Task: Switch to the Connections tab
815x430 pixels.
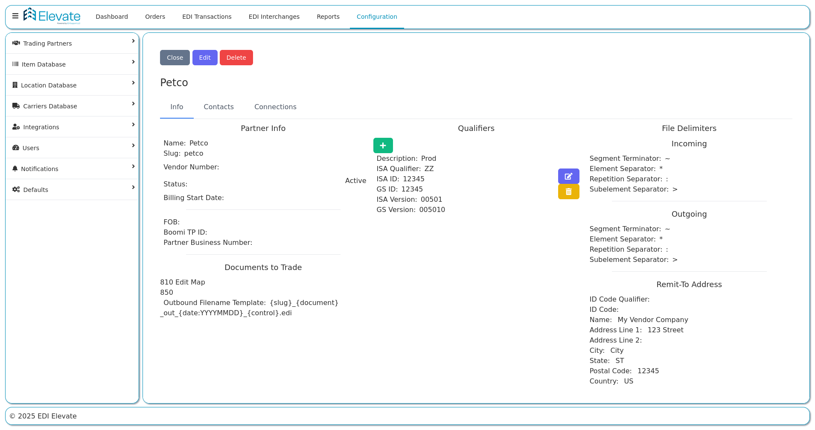Action: (275, 107)
